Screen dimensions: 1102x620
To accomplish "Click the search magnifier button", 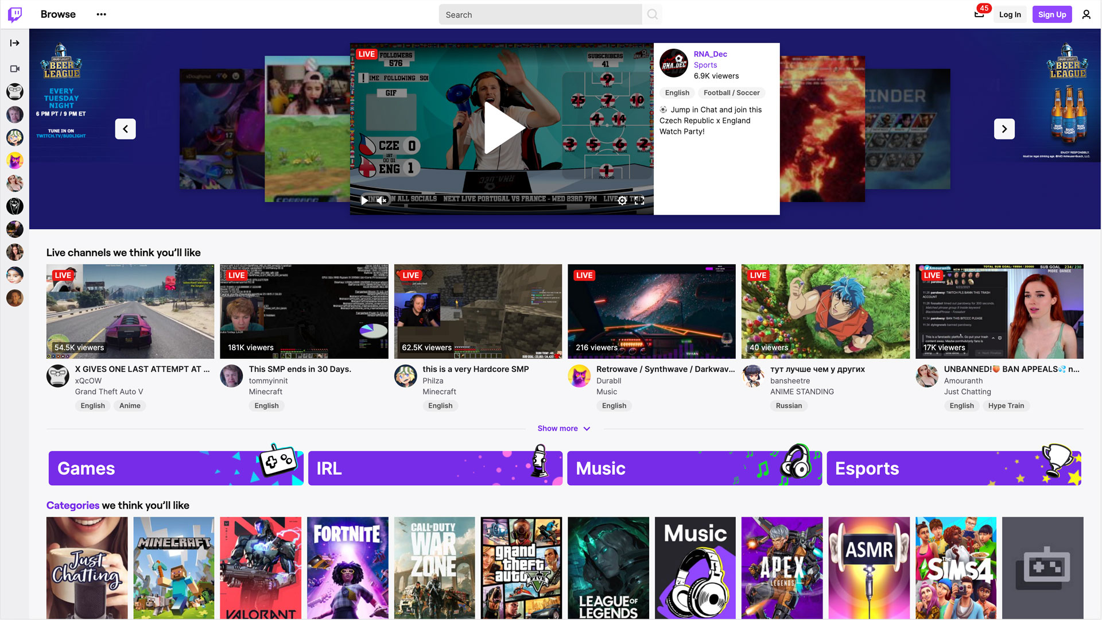I will tap(653, 14).
